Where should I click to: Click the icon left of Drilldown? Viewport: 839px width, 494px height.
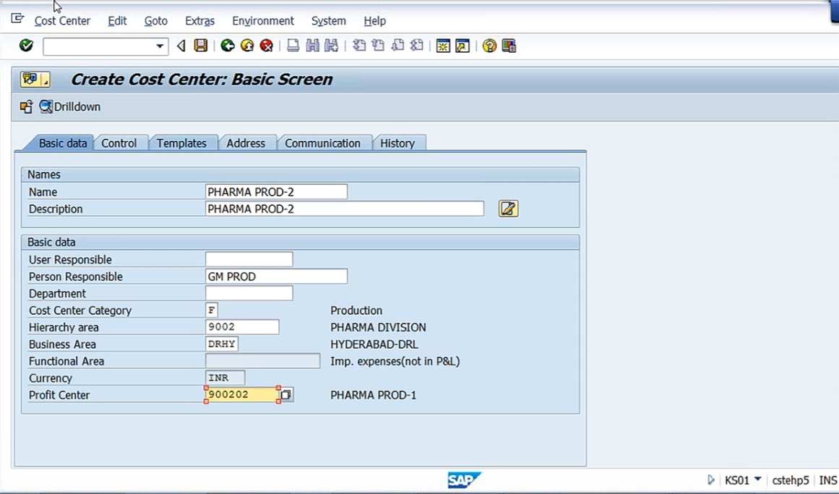pos(26,107)
